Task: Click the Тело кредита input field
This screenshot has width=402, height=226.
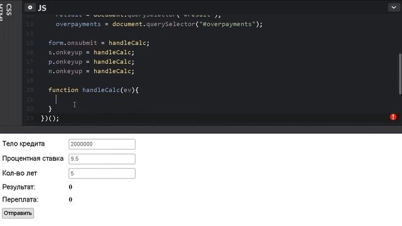Action: point(102,144)
